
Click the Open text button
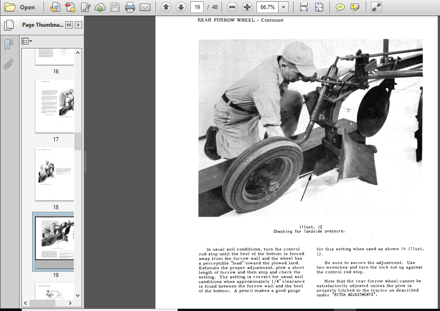(27, 8)
